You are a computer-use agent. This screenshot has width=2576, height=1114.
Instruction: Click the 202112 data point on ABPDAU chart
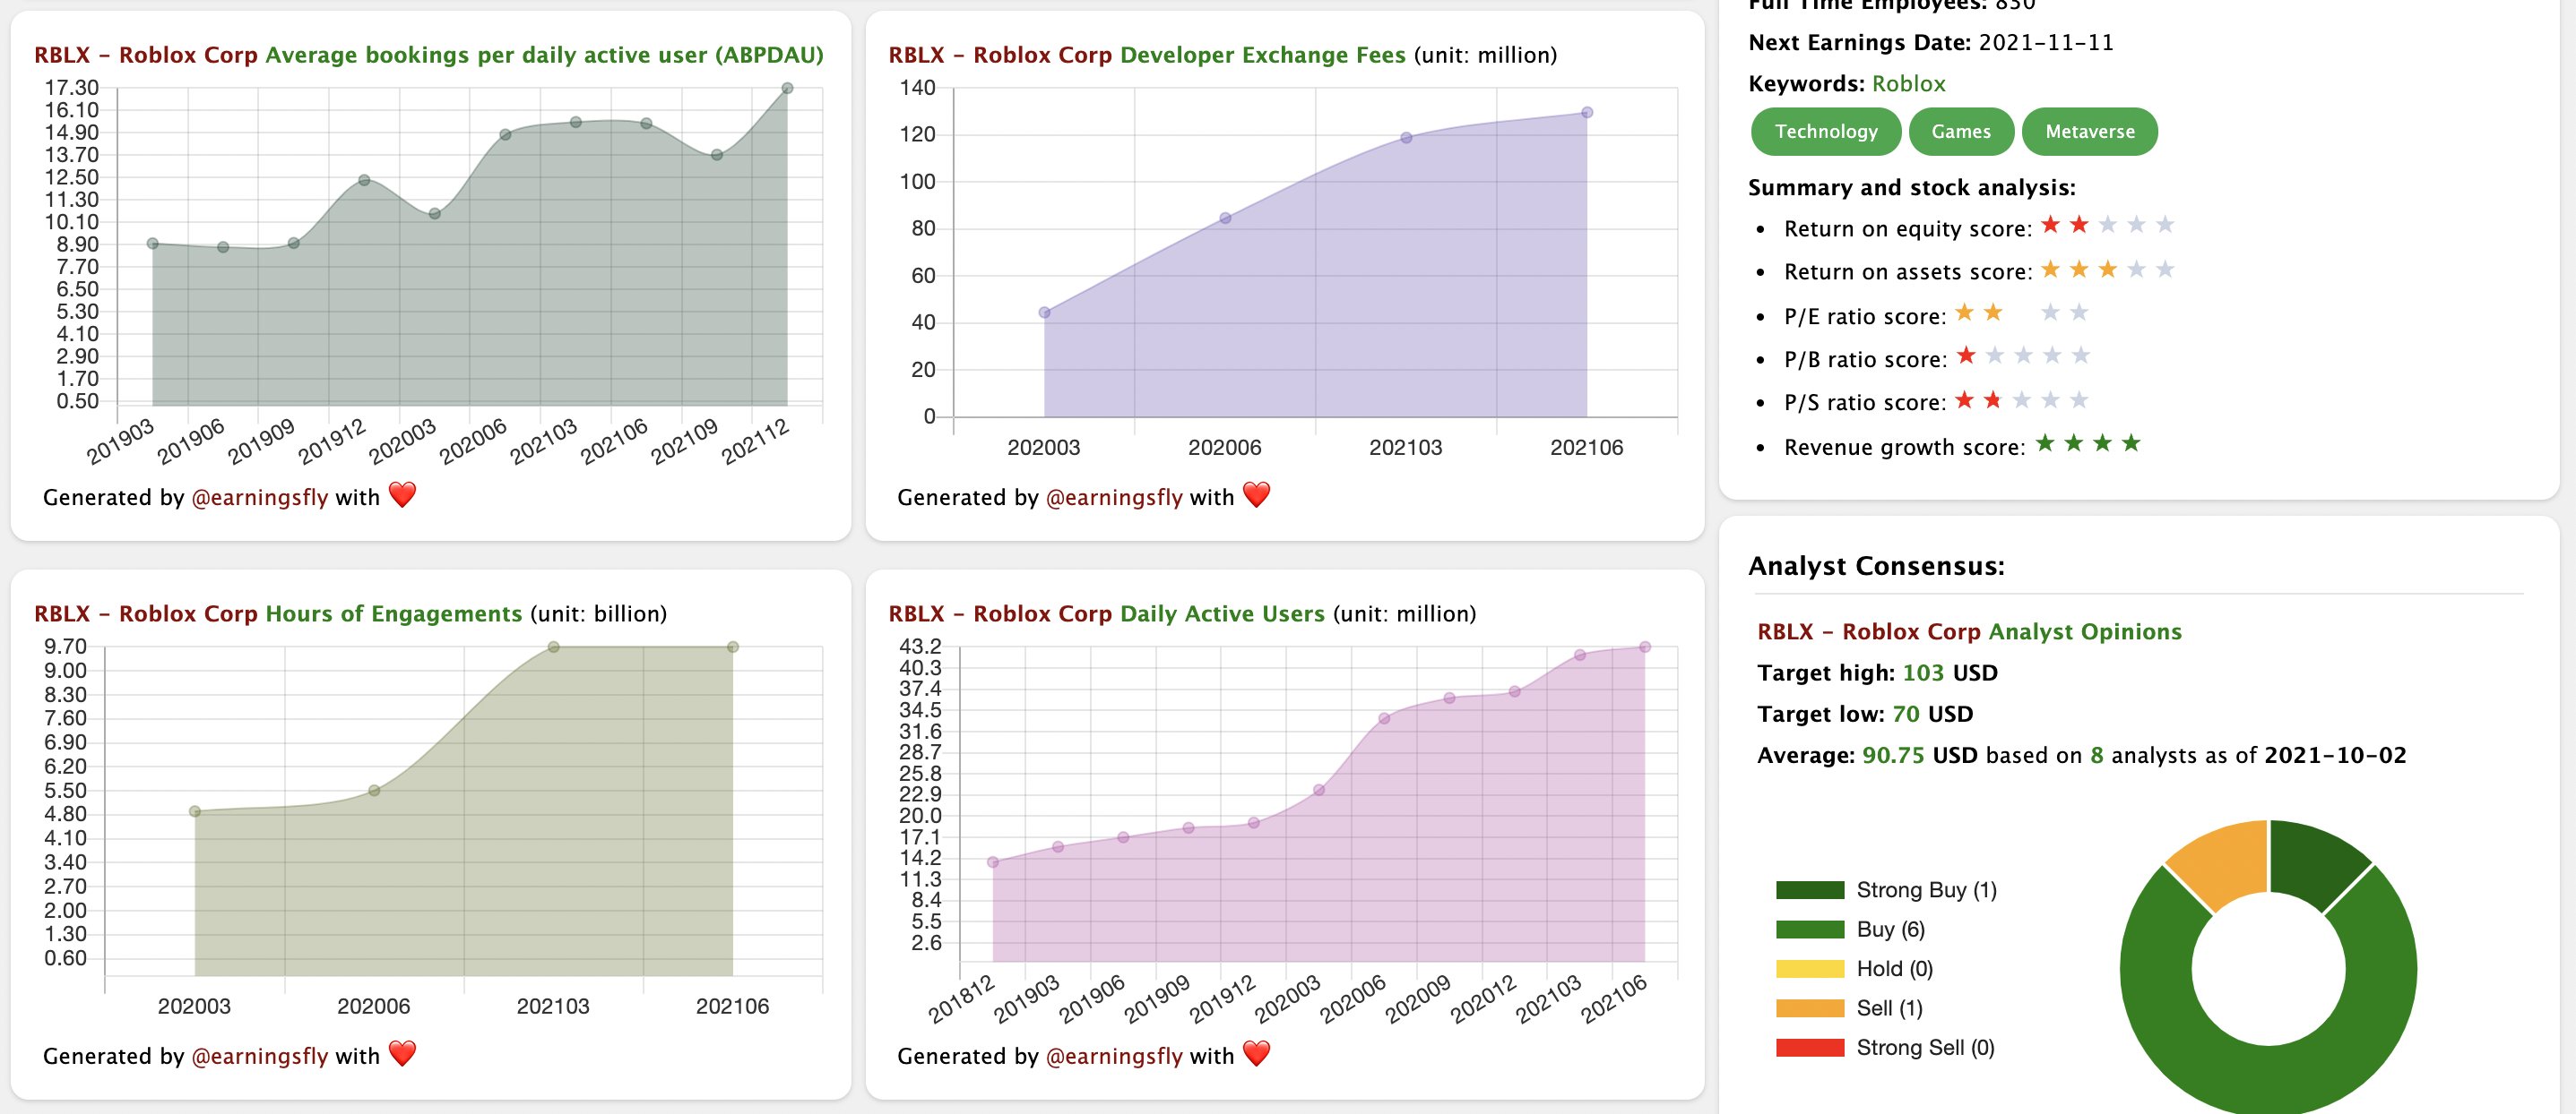(x=788, y=88)
